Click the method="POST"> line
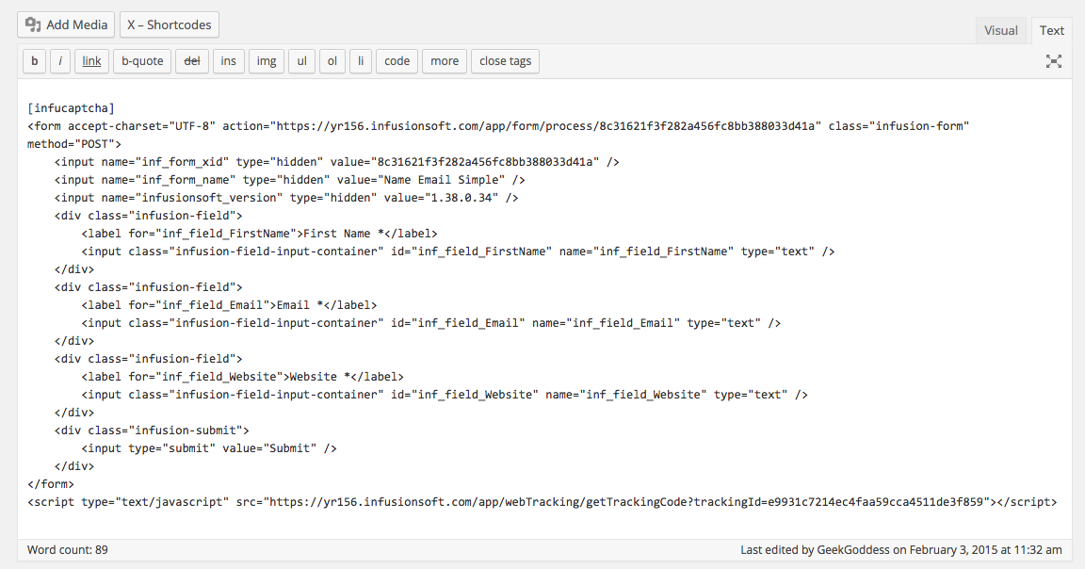 click(74, 144)
